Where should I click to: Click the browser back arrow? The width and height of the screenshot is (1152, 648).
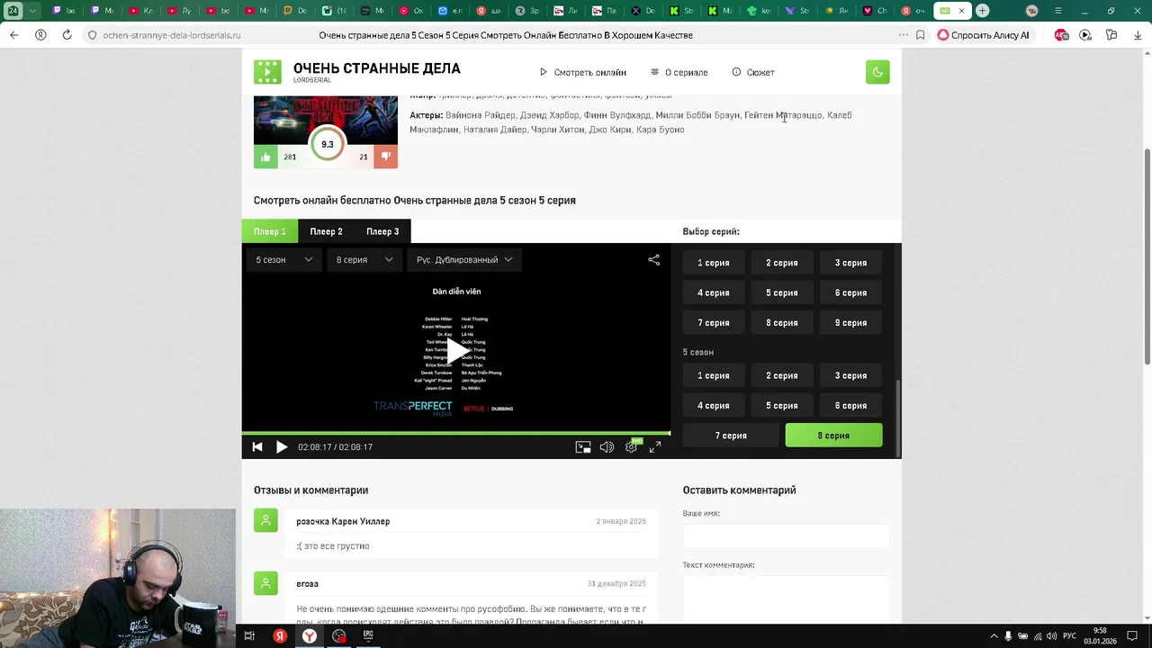13,35
